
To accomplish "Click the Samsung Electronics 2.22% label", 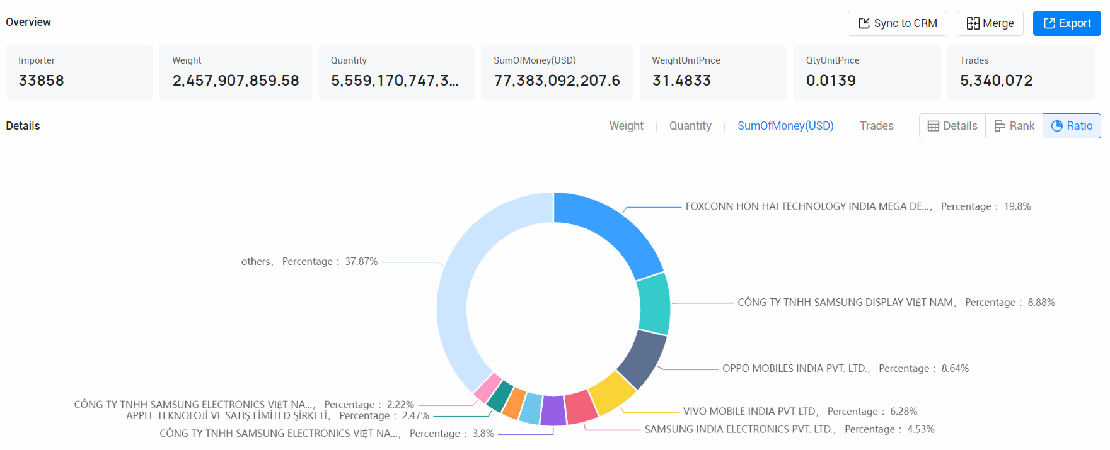I will point(244,404).
